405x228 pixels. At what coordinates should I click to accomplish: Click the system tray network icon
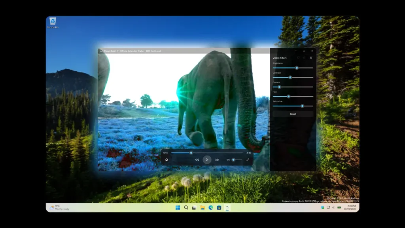coord(328,207)
